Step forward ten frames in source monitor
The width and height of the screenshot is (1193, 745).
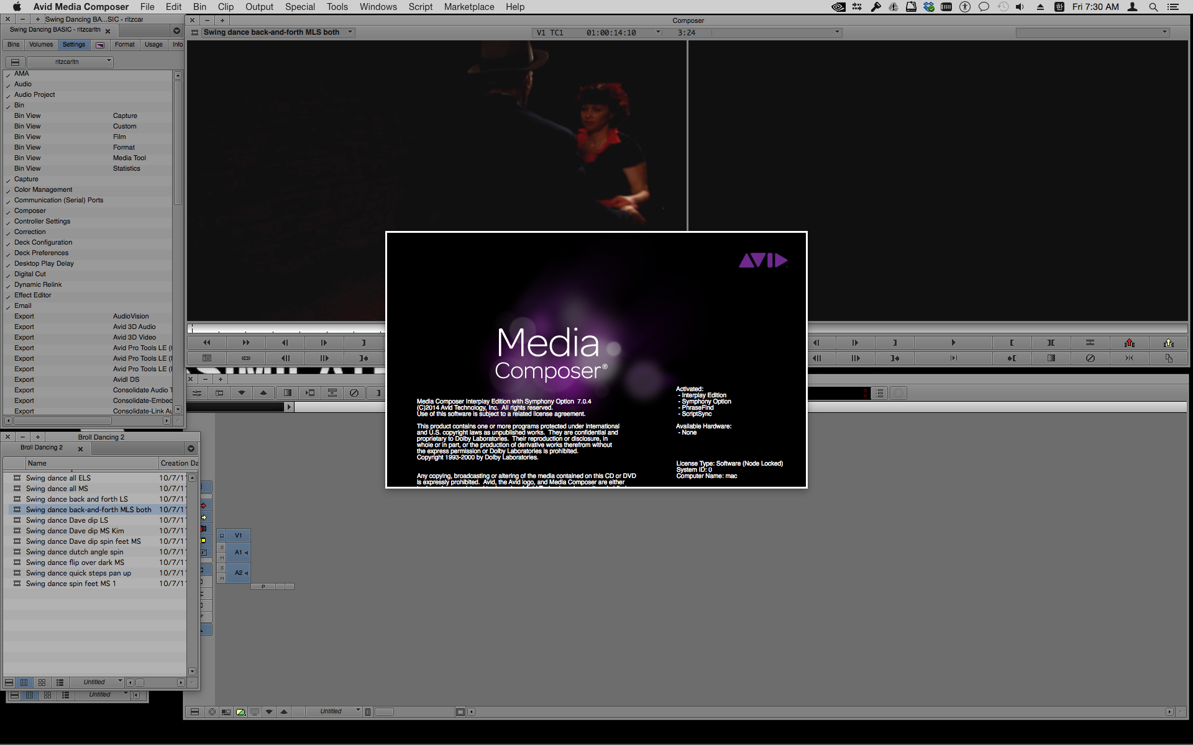point(324,358)
